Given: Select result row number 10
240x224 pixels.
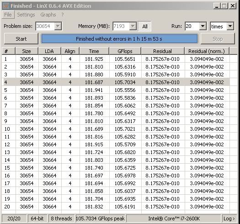Looking at the screenshot, I should coord(116,129).
